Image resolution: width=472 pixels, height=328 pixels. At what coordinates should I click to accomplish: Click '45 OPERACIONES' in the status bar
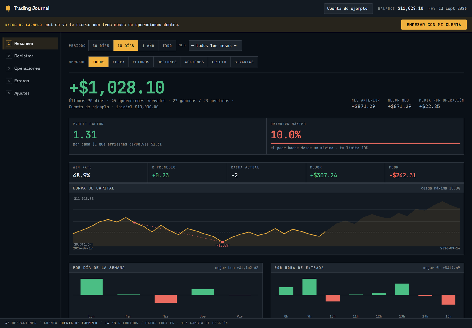pyautogui.click(x=21, y=323)
